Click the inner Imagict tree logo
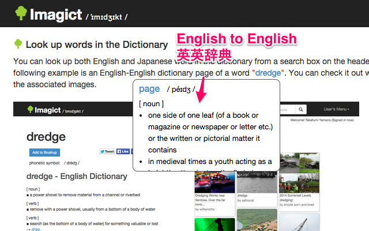 30,109
